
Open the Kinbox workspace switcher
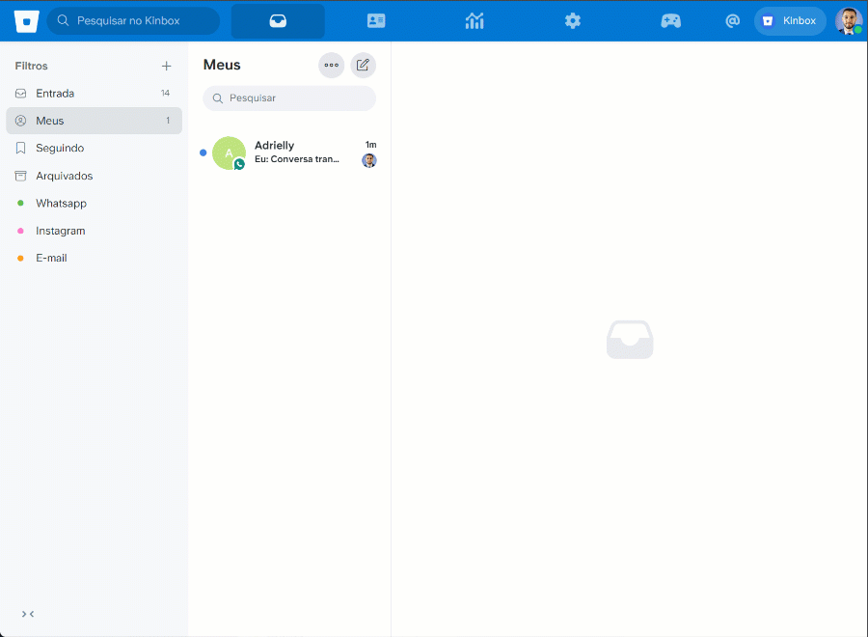[790, 21]
